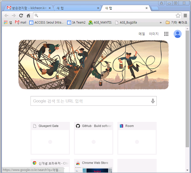The height and width of the screenshot is (173, 191).
Task: Open the GitHub most-visited thumbnail
Action: pos(94,138)
